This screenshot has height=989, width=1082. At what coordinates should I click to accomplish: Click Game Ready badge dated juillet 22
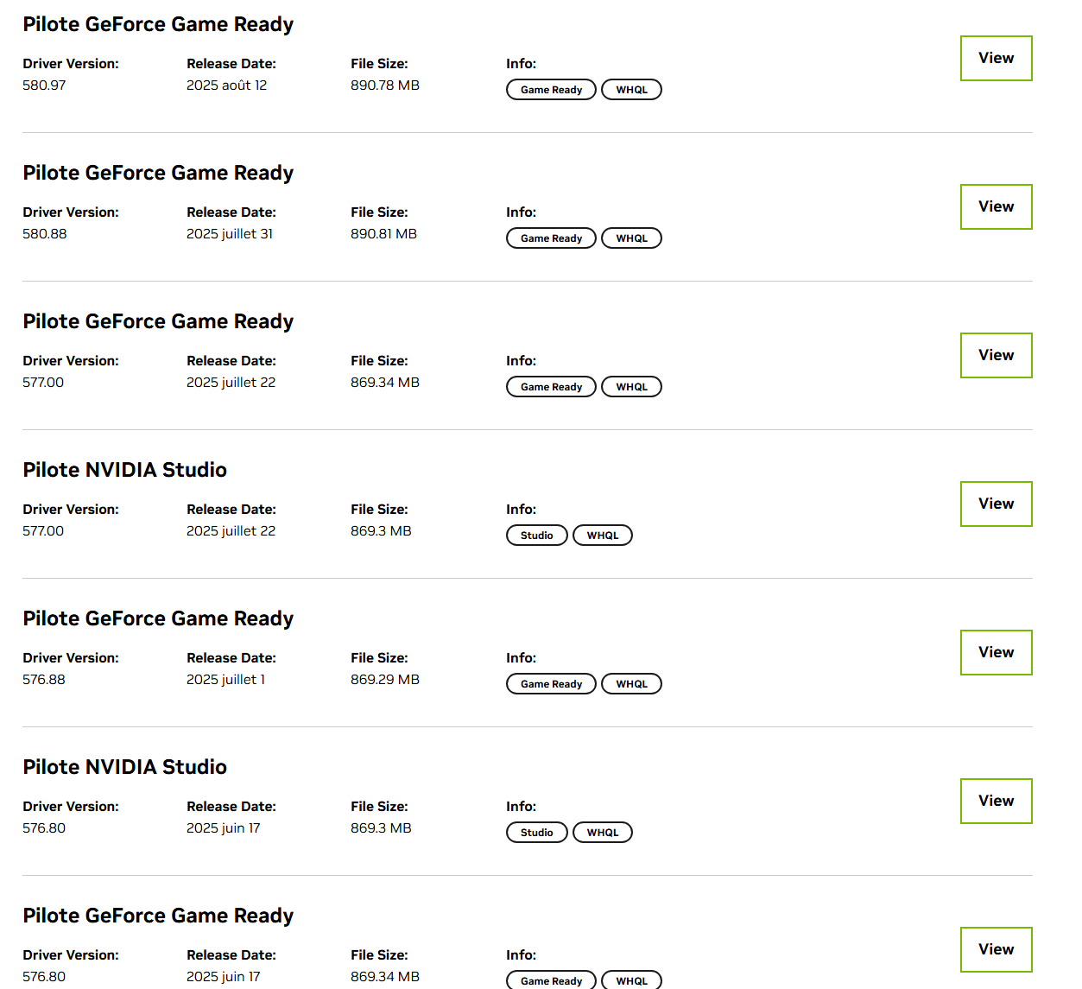coord(551,387)
